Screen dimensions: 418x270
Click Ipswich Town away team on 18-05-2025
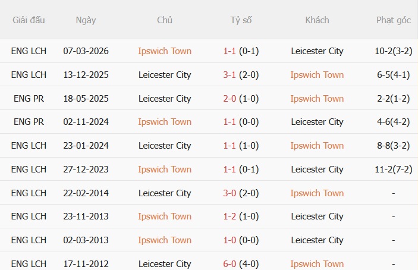317,99
